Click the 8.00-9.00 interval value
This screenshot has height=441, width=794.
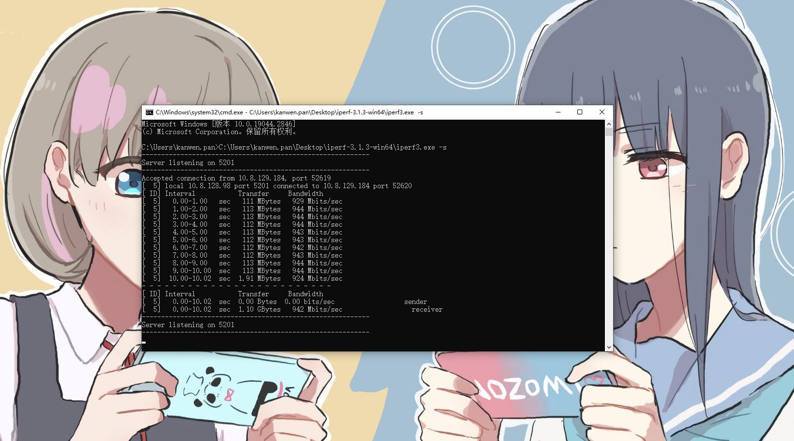click(x=190, y=263)
